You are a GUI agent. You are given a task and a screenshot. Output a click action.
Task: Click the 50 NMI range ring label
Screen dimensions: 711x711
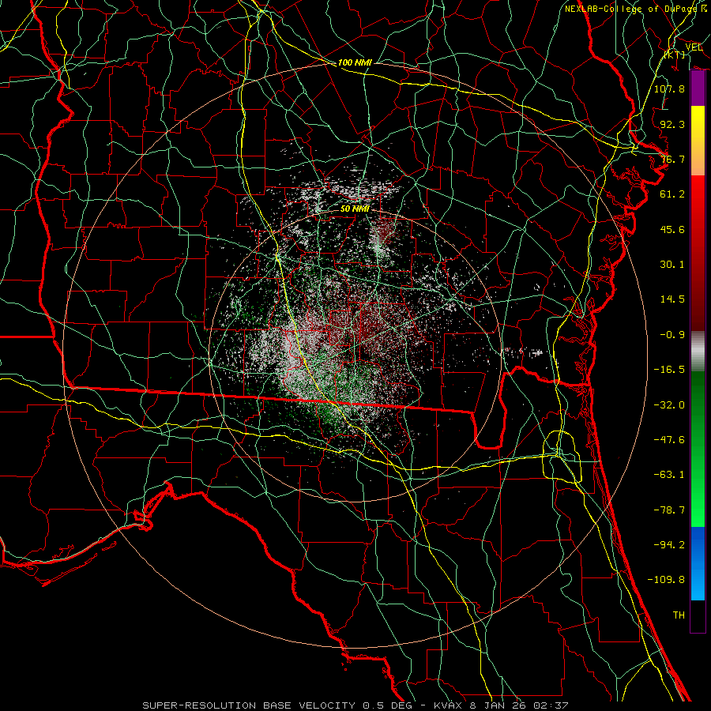click(355, 209)
